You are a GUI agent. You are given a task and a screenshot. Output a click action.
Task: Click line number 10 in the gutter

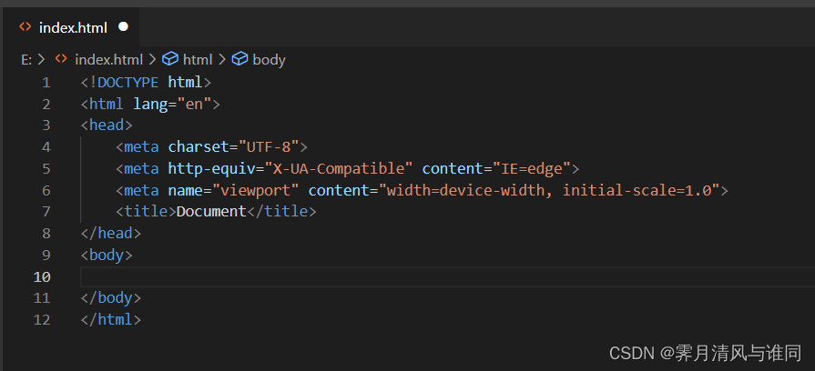tap(42, 276)
